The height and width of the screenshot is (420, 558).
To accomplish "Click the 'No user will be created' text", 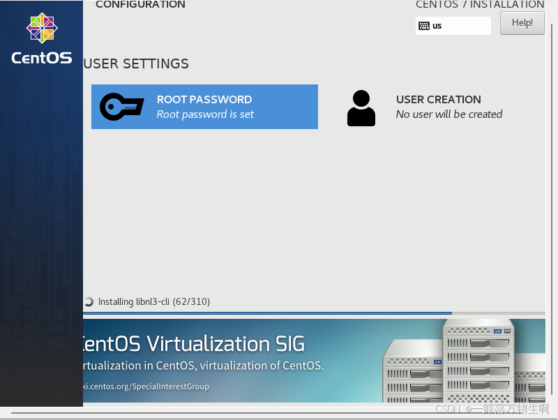I will coord(449,114).
